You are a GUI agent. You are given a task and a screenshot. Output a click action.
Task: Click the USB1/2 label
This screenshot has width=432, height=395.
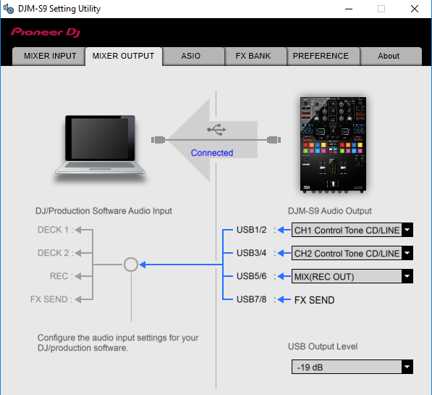252,230
